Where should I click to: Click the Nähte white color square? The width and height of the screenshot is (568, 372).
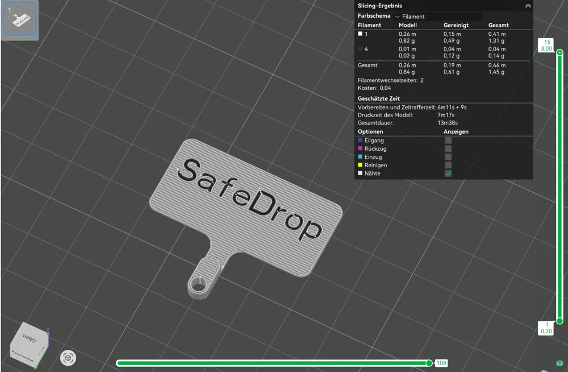tap(360, 173)
